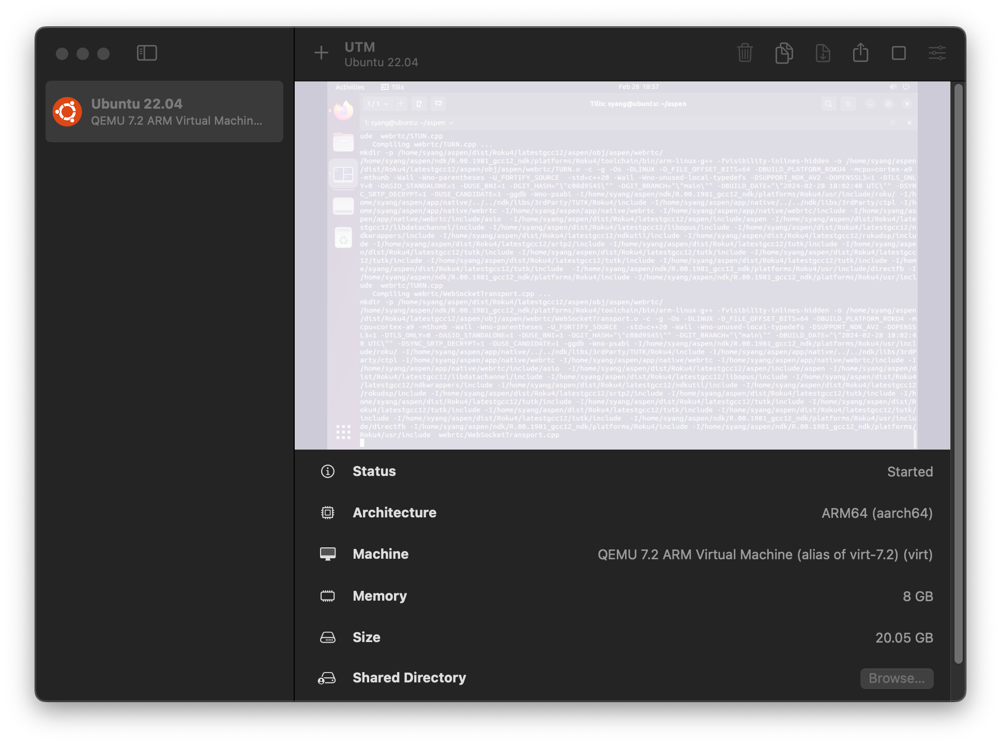Open Firefox from the Ubuntu dock

343,110
